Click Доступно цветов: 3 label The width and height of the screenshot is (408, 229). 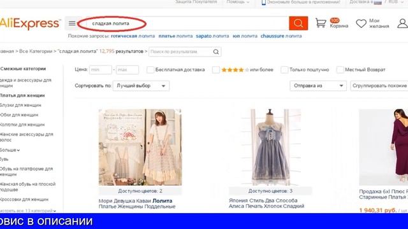pyautogui.click(x=270, y=191)
